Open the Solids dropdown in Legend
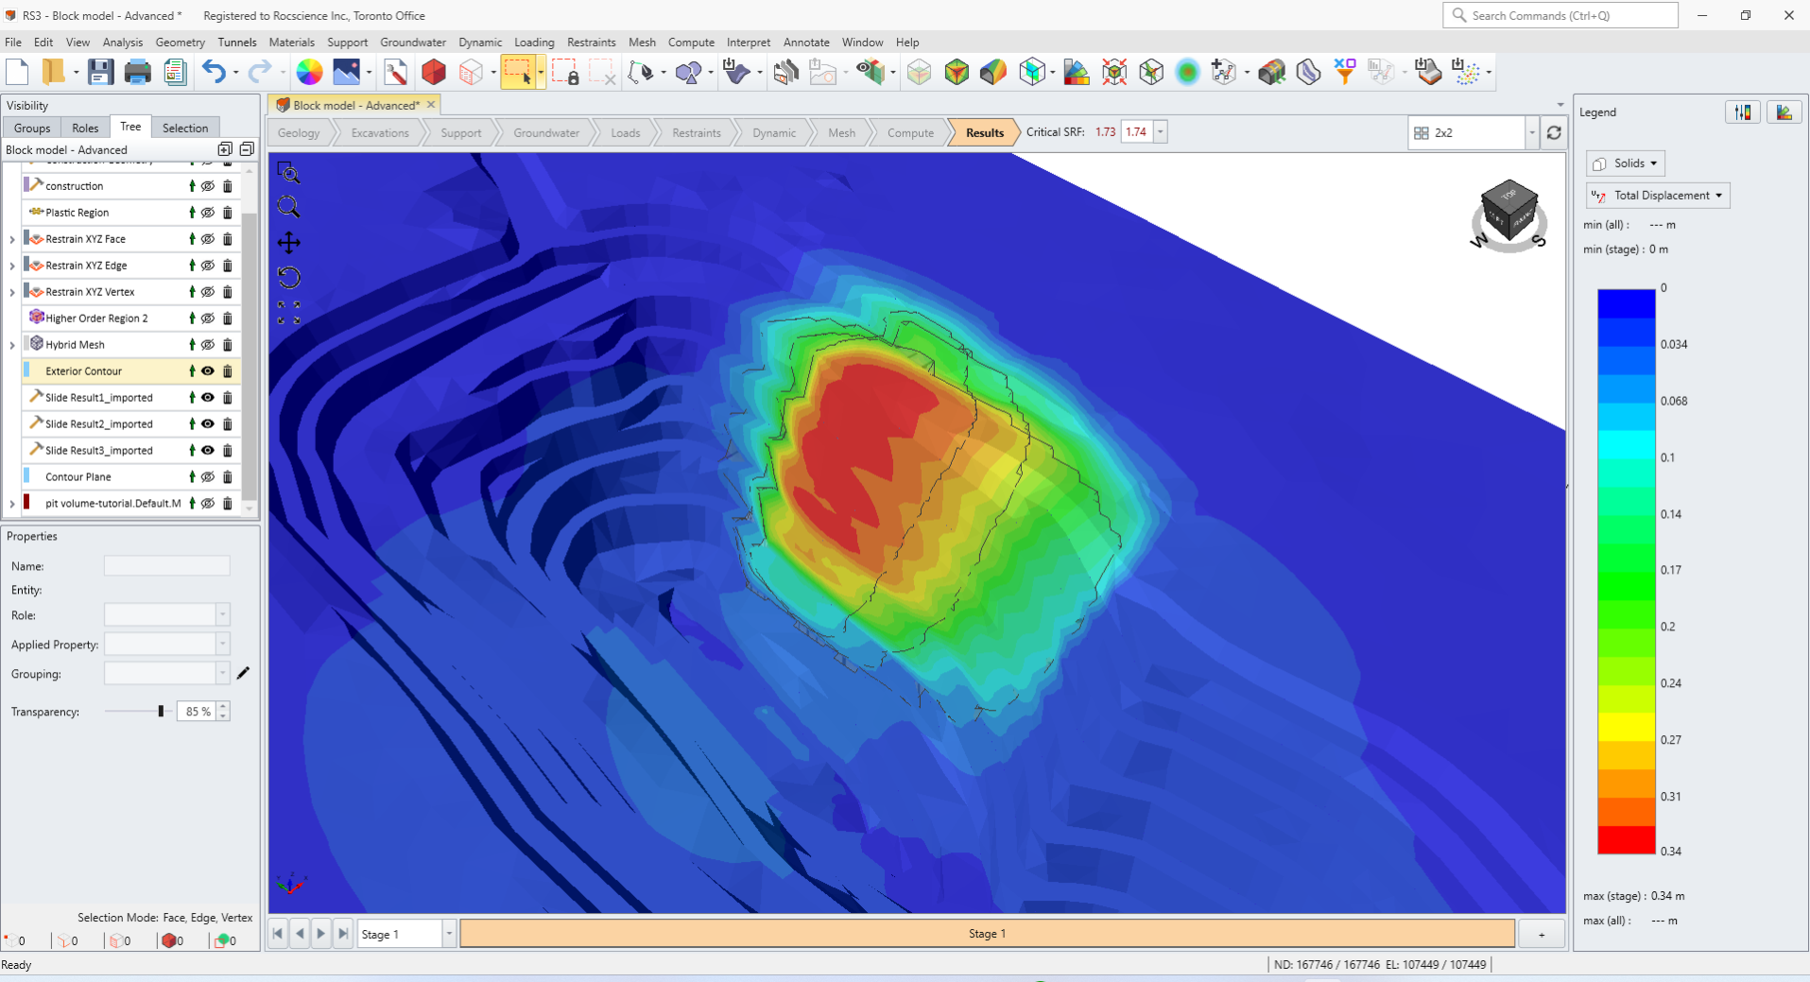Image resolution: width=1810 pixels, height=982 pixels. pyautogui.click(x=1625, y=164)
